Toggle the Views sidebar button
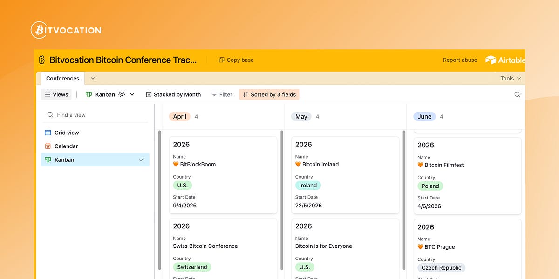 pos(56,94)
